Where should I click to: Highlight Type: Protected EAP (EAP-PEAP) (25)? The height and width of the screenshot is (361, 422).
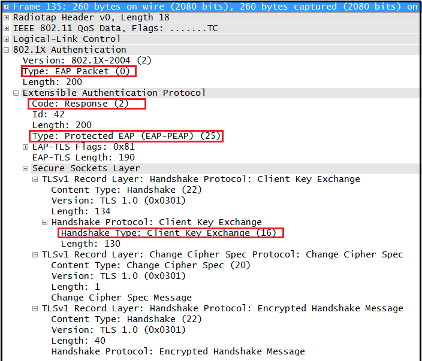pos(126,136)
